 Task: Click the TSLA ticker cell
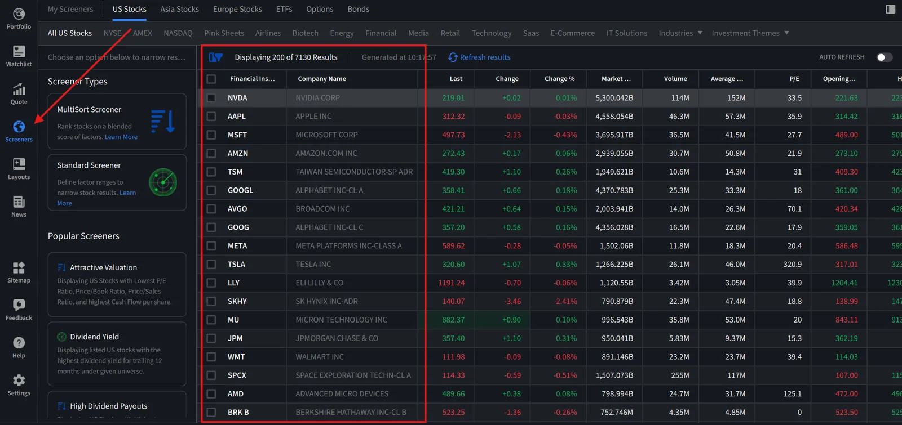pos(236,264)
